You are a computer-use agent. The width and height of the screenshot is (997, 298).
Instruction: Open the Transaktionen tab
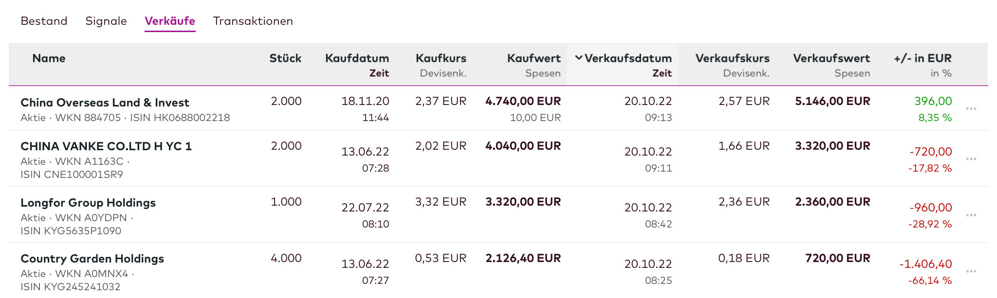tap(253, 21)
